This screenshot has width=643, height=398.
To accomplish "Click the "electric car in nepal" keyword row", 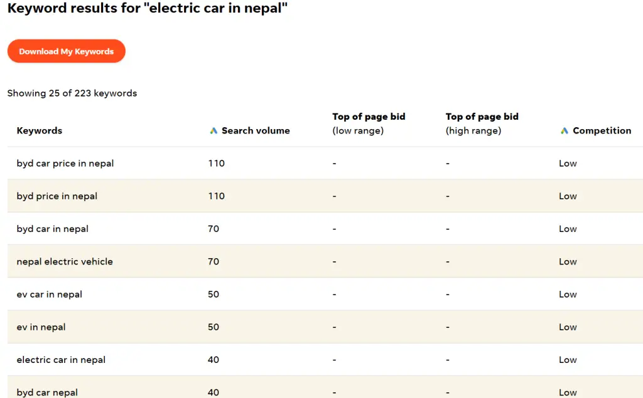I will point(61,360).
